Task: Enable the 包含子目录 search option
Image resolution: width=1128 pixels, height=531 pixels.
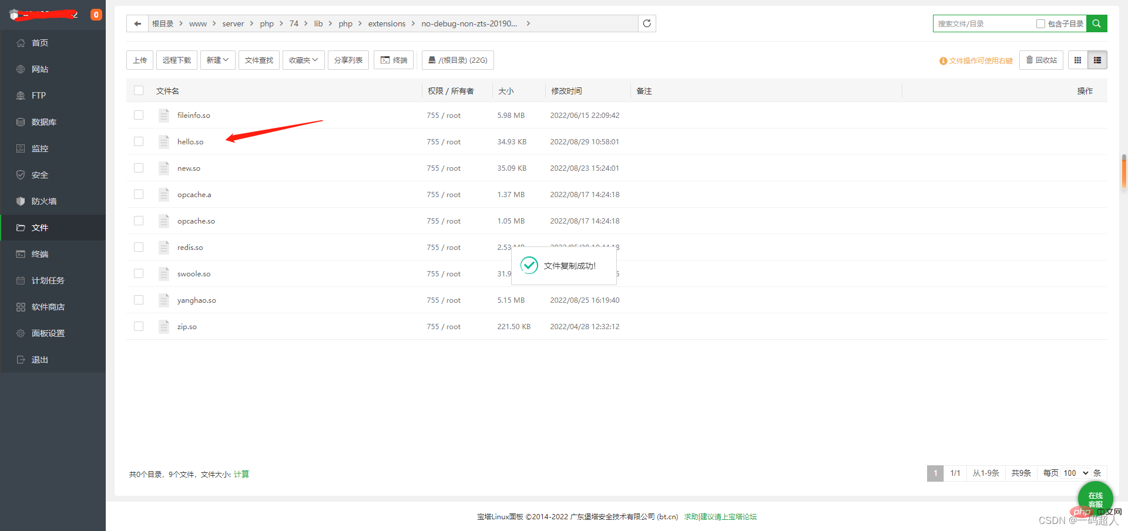Action: point(1040,23)
